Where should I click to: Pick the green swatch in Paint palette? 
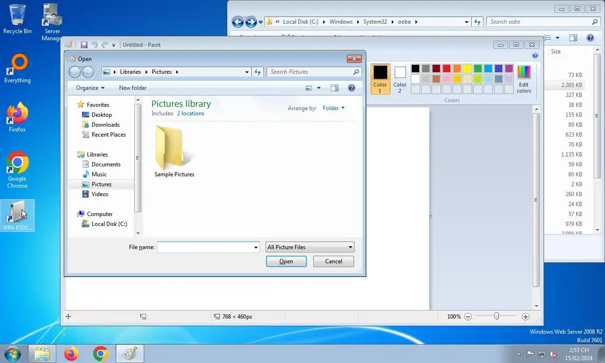[478, 69]
